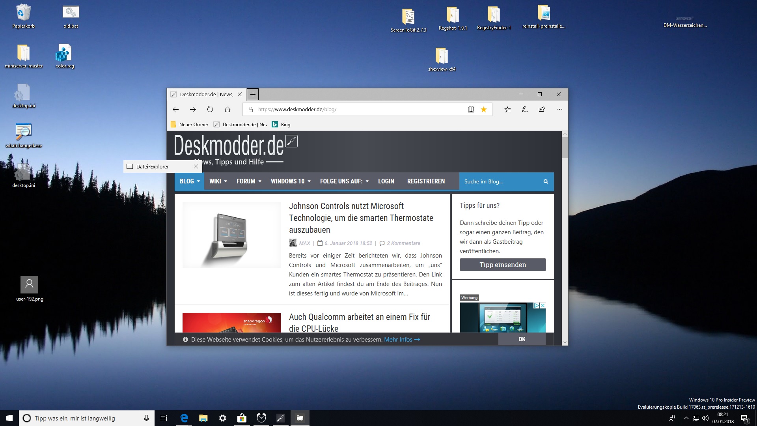Screen dimensions: 757x426
Task: Go to the browser home page
Action: coord(227,110)
